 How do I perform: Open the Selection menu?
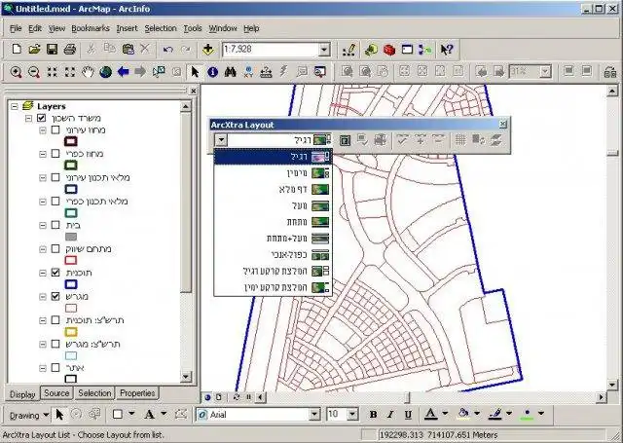click(160, 28)
